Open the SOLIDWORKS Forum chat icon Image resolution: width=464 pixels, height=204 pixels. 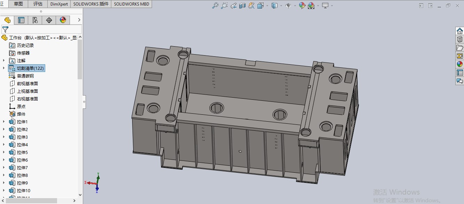click(459, 80)
